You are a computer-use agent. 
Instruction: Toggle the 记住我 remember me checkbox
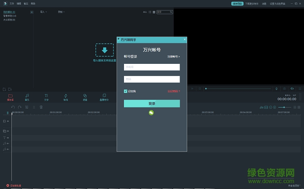[126, 91]
